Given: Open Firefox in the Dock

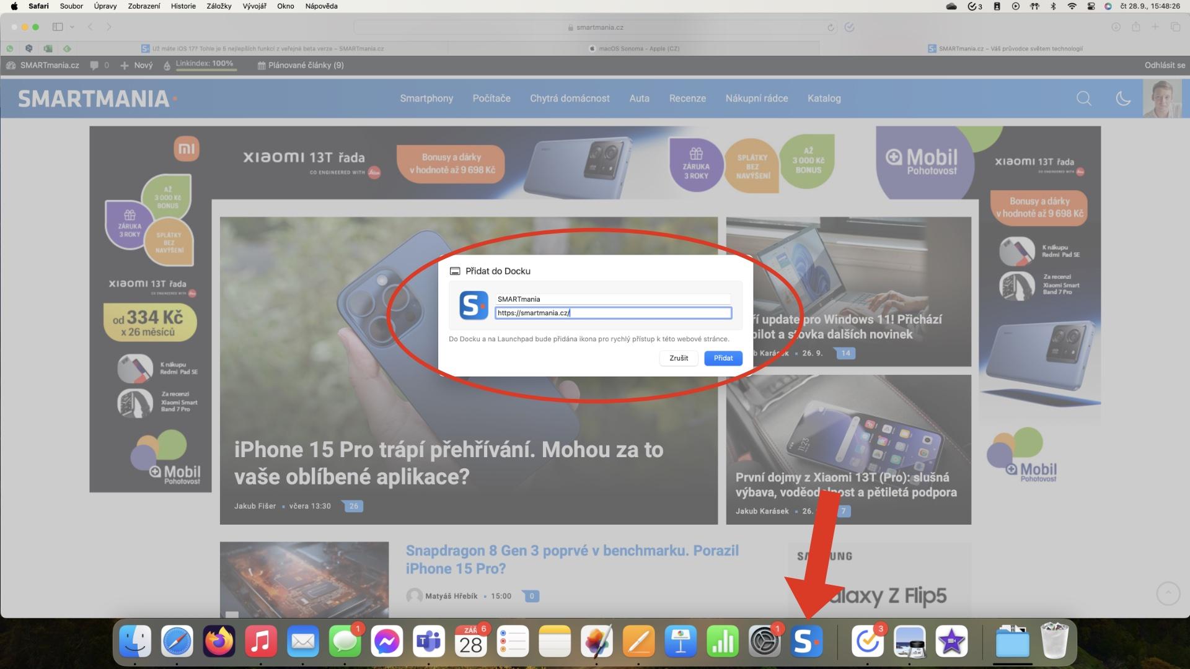Looking at the screenshot, I should (219, 641).
